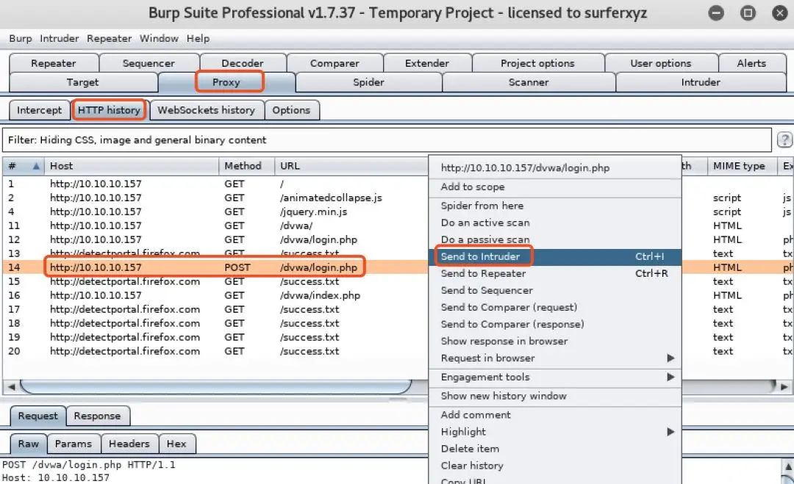This screenshot has width=794, height=484.
Task: Select row 14 POST /dvwa/login.php
Action: coord(215,267)
